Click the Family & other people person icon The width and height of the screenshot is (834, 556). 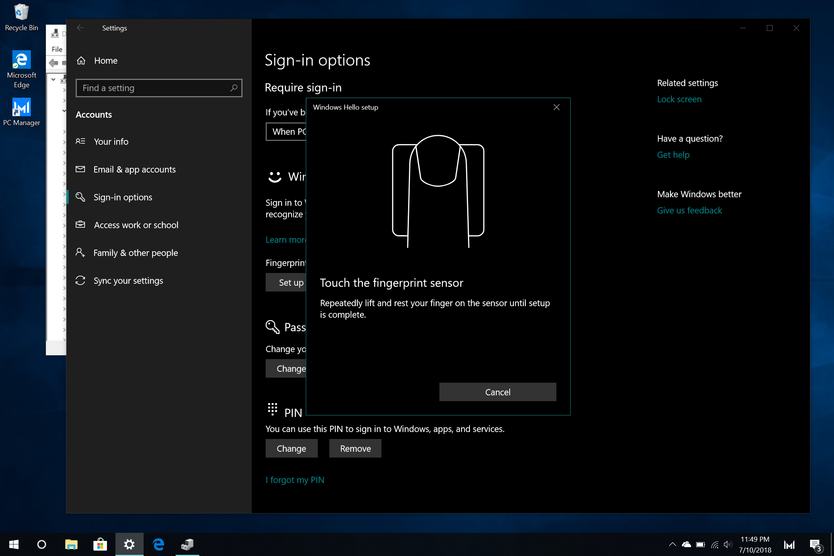[80, 253]
